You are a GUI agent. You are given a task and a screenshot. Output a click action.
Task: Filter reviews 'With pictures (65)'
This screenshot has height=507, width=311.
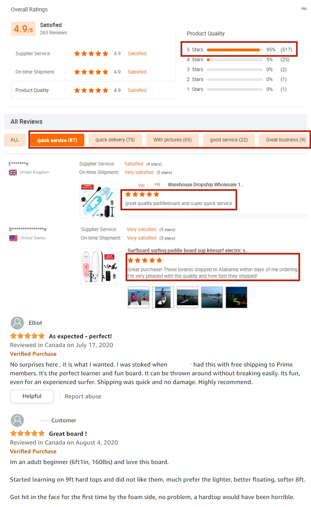pos(172,140)
